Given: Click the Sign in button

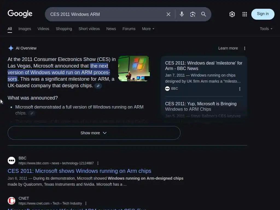Looking at the screenshot, I should coord(263,14).
